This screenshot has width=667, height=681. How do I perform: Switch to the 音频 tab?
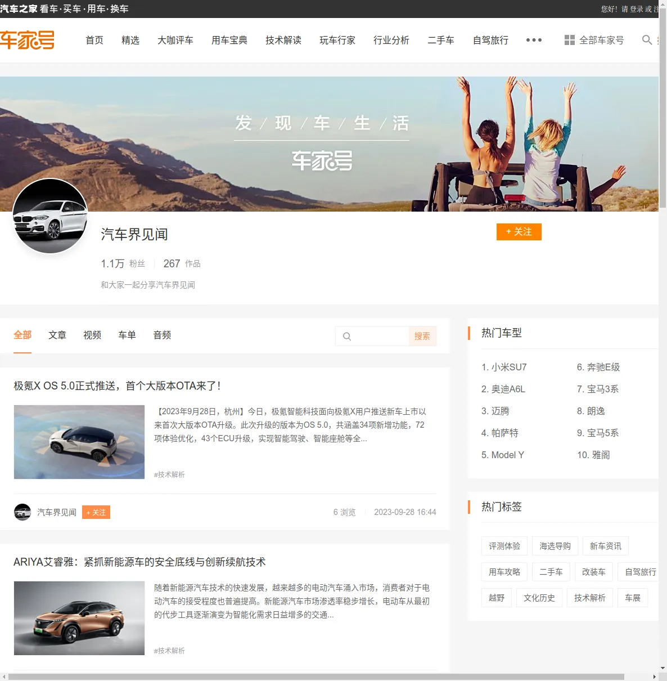pyautogui.click(x=162, y=335)
